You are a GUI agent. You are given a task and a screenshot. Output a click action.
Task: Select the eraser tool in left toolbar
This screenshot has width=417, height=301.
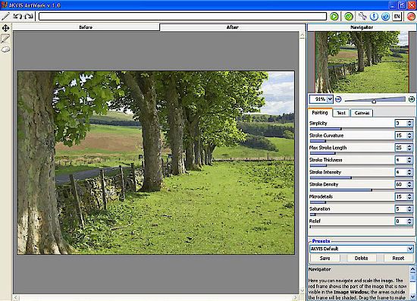(x=5, y=49)
